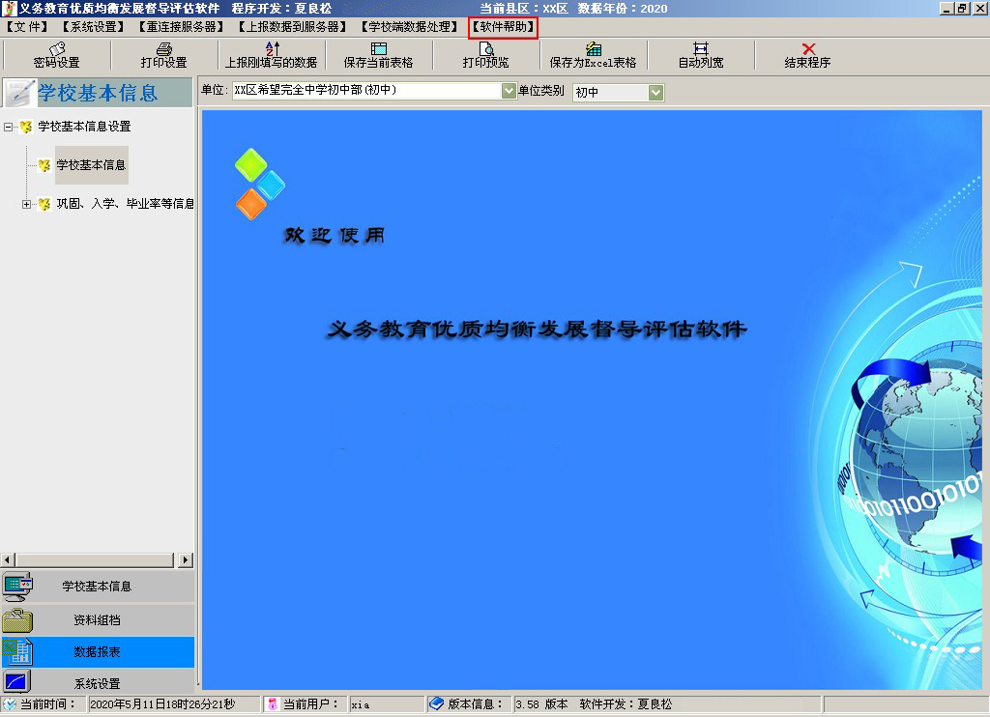Image resolution: width=990 pixels, height=717 pixels.
Task: Restore down the application window
Action: (962, 8)
